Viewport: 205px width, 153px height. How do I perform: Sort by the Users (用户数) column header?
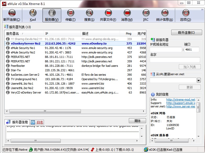pos(140,34)
